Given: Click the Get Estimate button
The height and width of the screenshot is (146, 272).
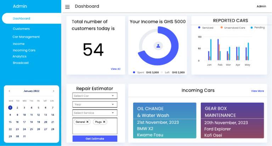Looking at the screenshot, I should (x=95, y=139).
